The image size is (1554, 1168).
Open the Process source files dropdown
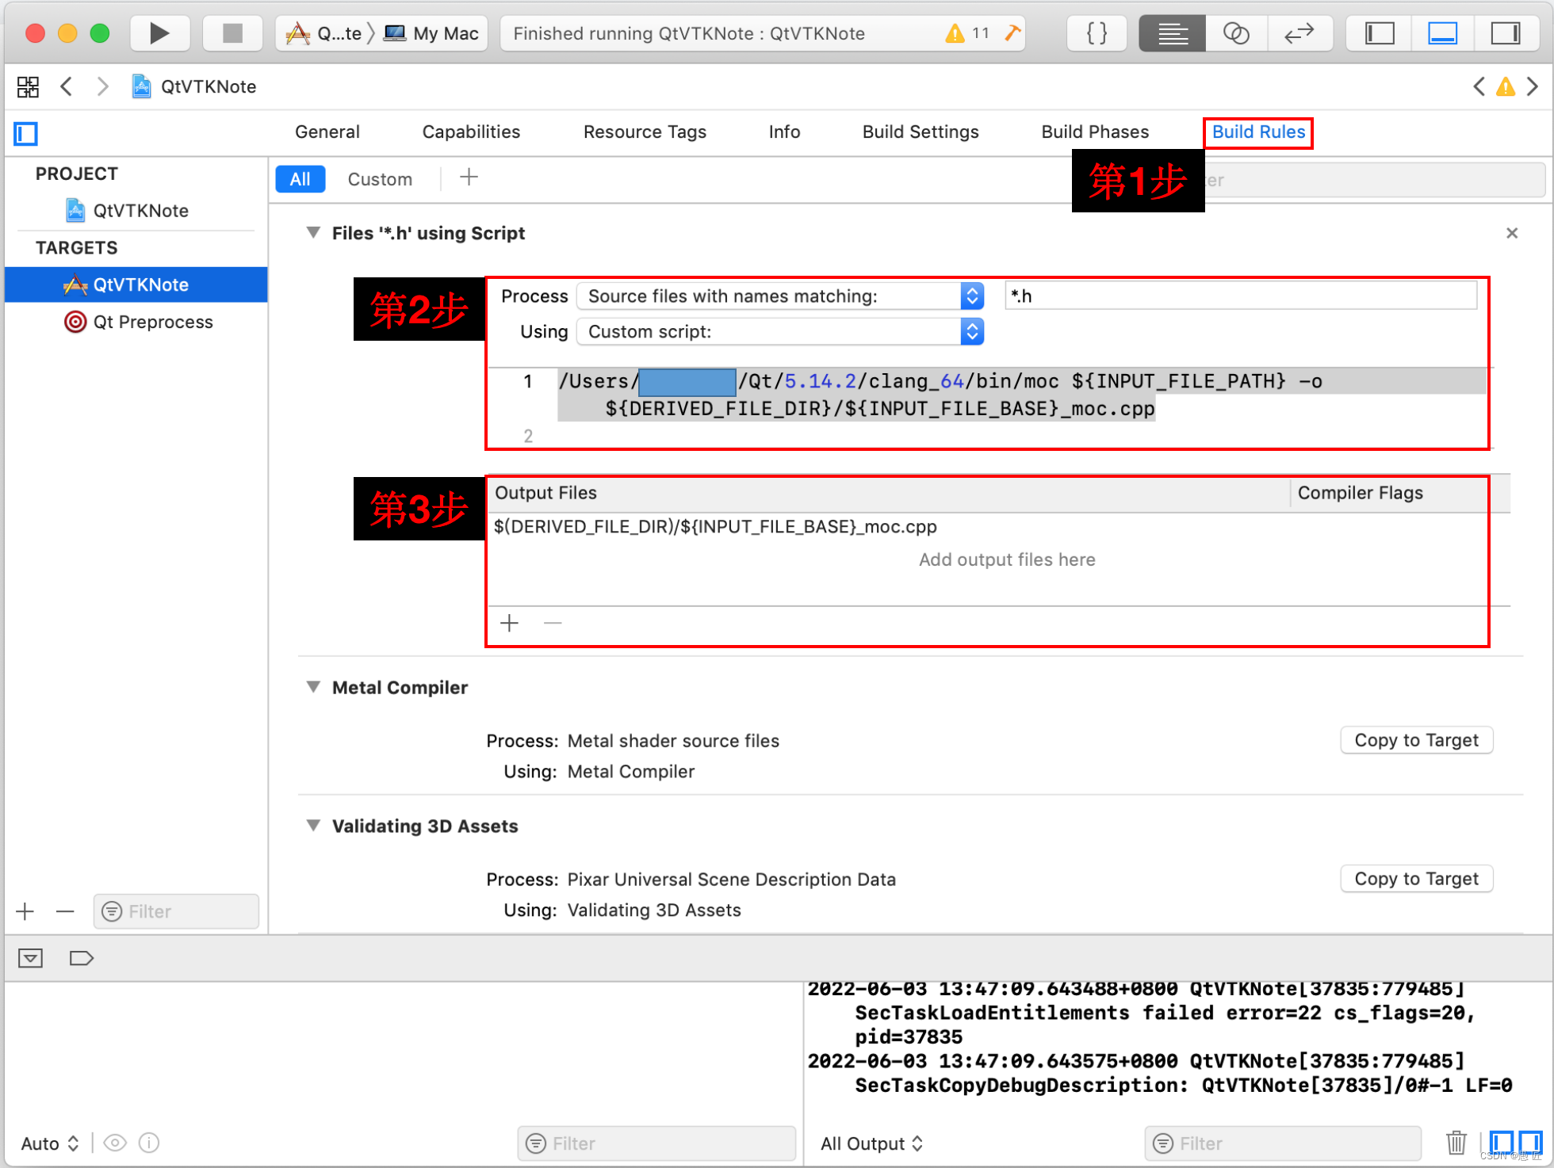780,296
